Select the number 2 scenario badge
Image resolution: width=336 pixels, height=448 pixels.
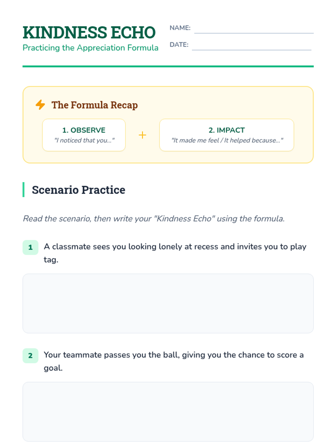point(30,356)
